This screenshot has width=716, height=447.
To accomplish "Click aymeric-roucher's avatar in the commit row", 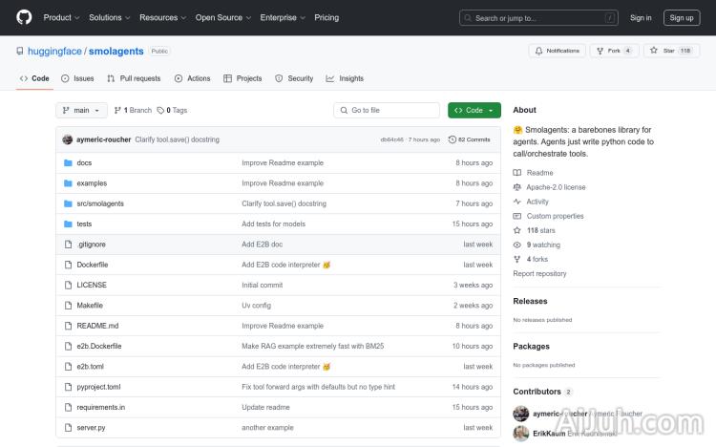I will pyautogui.click(x=68, y=139).
